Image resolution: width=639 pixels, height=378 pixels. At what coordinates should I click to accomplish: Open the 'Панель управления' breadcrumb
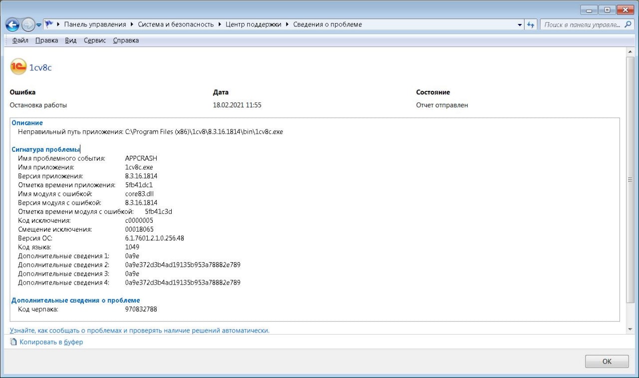(95, 24)
